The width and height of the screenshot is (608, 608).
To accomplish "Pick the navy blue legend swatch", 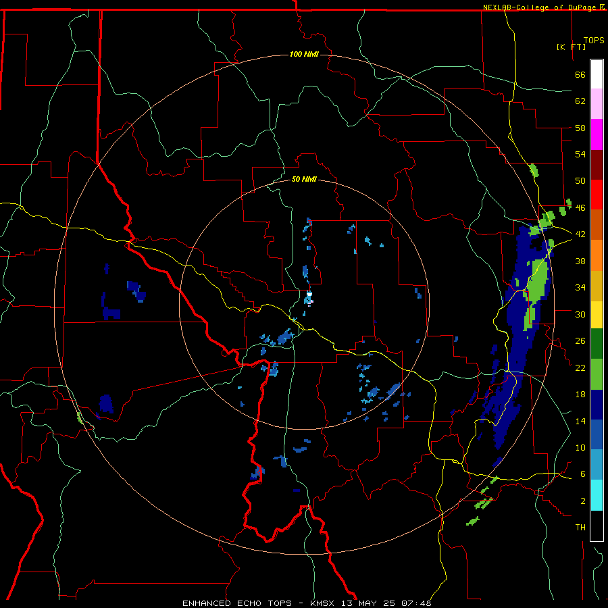I will click(597, 405).
